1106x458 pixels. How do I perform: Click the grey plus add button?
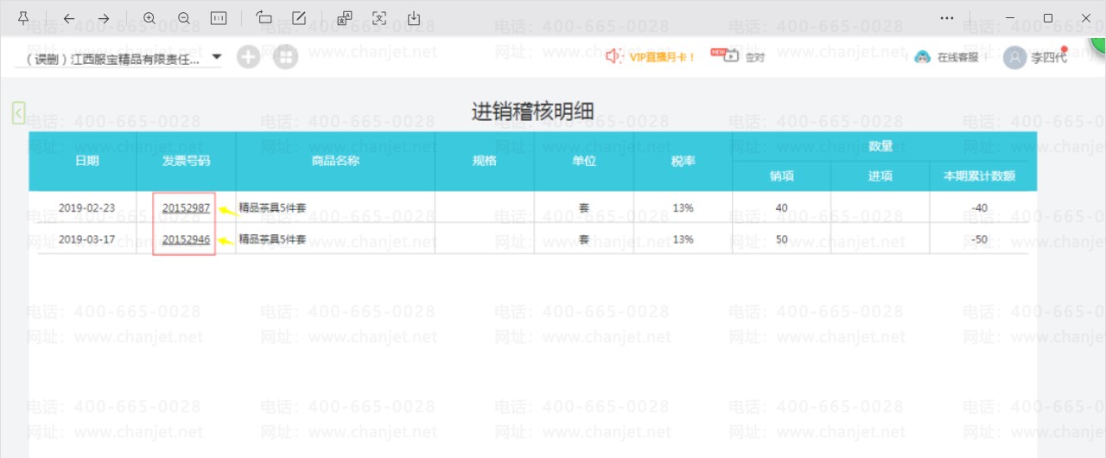click(x=249, y=57)
